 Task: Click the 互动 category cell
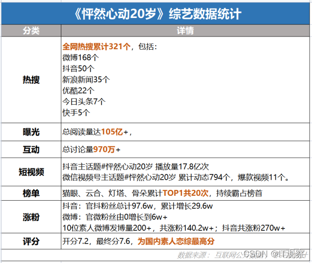pyautogui.click(x=31, y=150)
